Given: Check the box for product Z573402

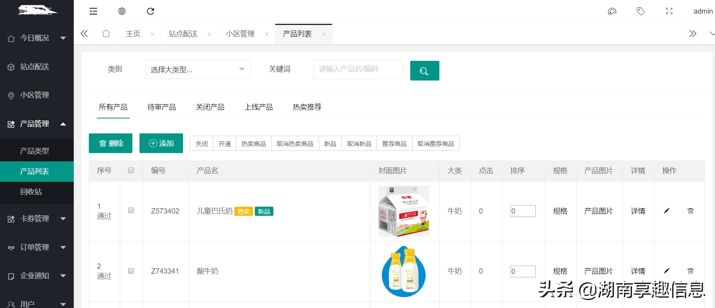Looking at the screenshot, I should point(131,210).
